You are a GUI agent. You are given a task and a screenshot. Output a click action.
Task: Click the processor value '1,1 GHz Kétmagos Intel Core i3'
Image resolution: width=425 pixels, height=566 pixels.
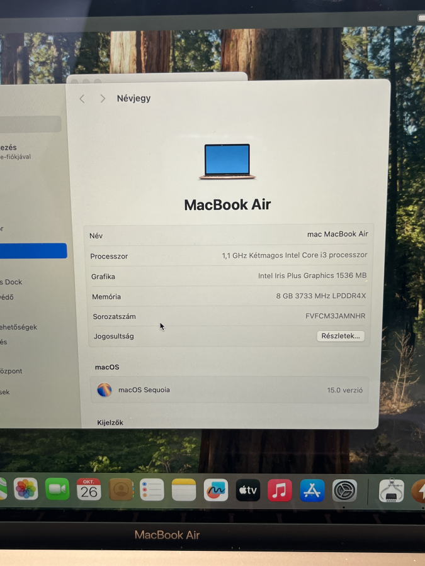tap(275, 255)
